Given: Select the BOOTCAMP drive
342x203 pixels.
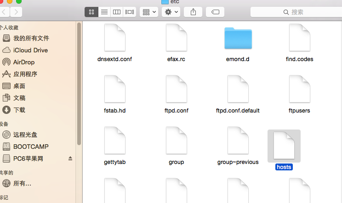Looking at the screenshot, I should pos(31,147).
